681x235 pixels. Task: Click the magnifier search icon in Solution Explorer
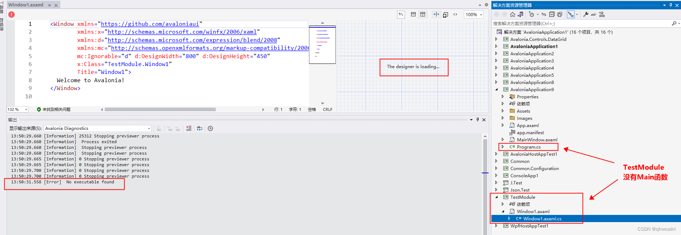[x=674, y=23]
